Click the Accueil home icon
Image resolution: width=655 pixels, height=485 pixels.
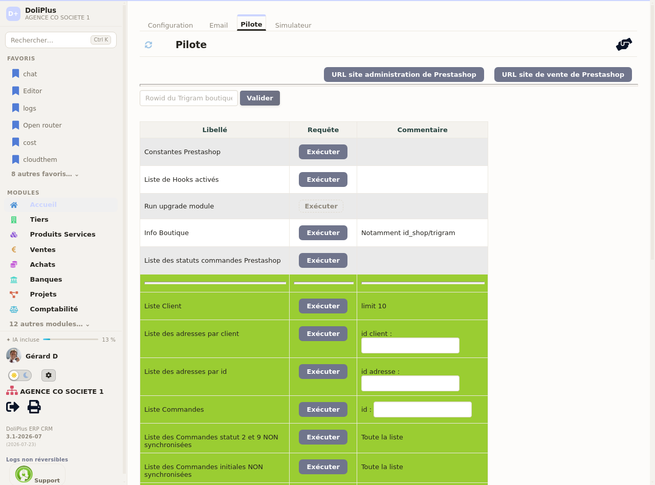click(14, 205)
